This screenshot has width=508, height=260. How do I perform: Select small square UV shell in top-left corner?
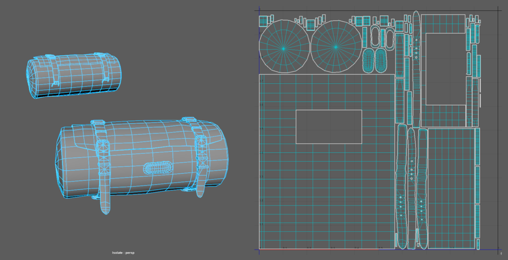[x=263, y=21]
